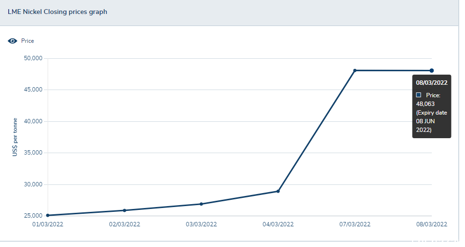Select the 07/03/2022 data point
This screenshot has width=465, height=247.
(355, 70)
